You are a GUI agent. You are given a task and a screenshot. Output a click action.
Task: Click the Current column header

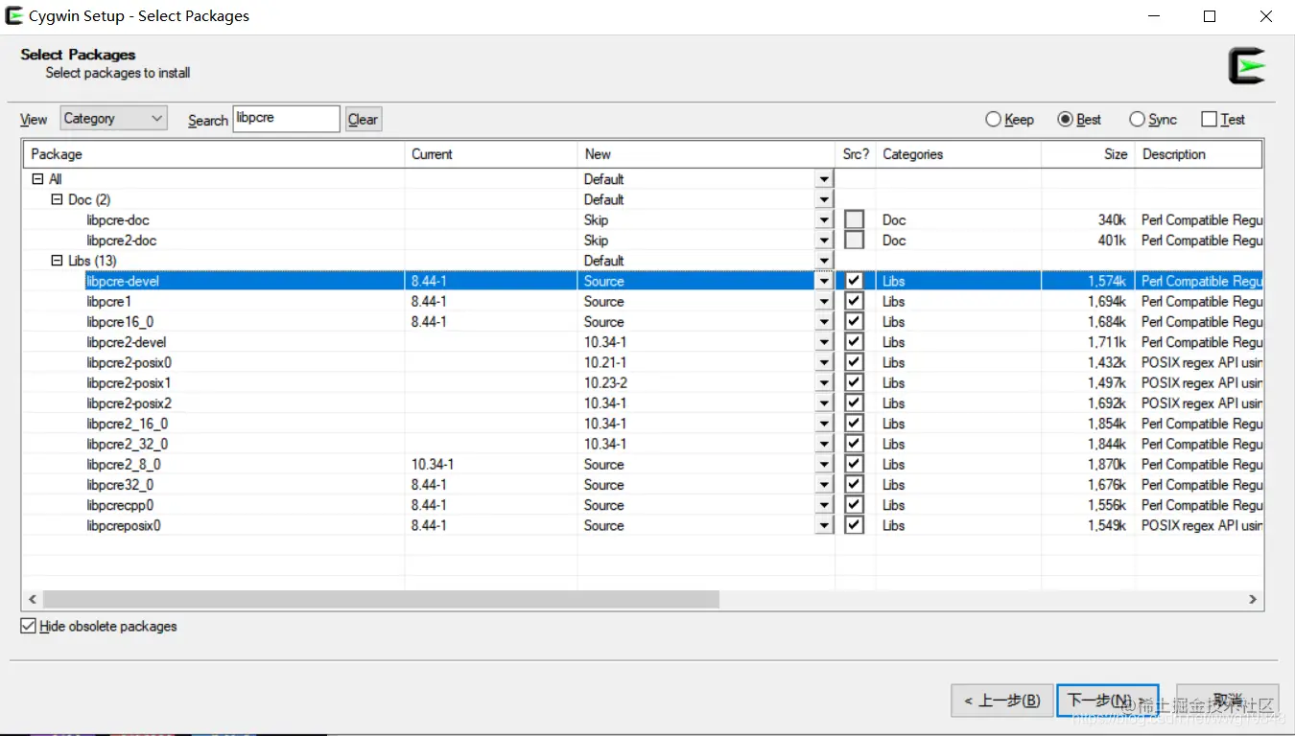click(x=491, y=154)
